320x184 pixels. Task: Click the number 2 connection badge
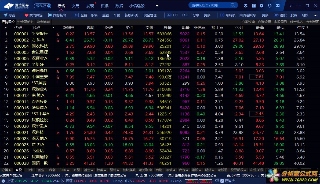click(222, 181)
